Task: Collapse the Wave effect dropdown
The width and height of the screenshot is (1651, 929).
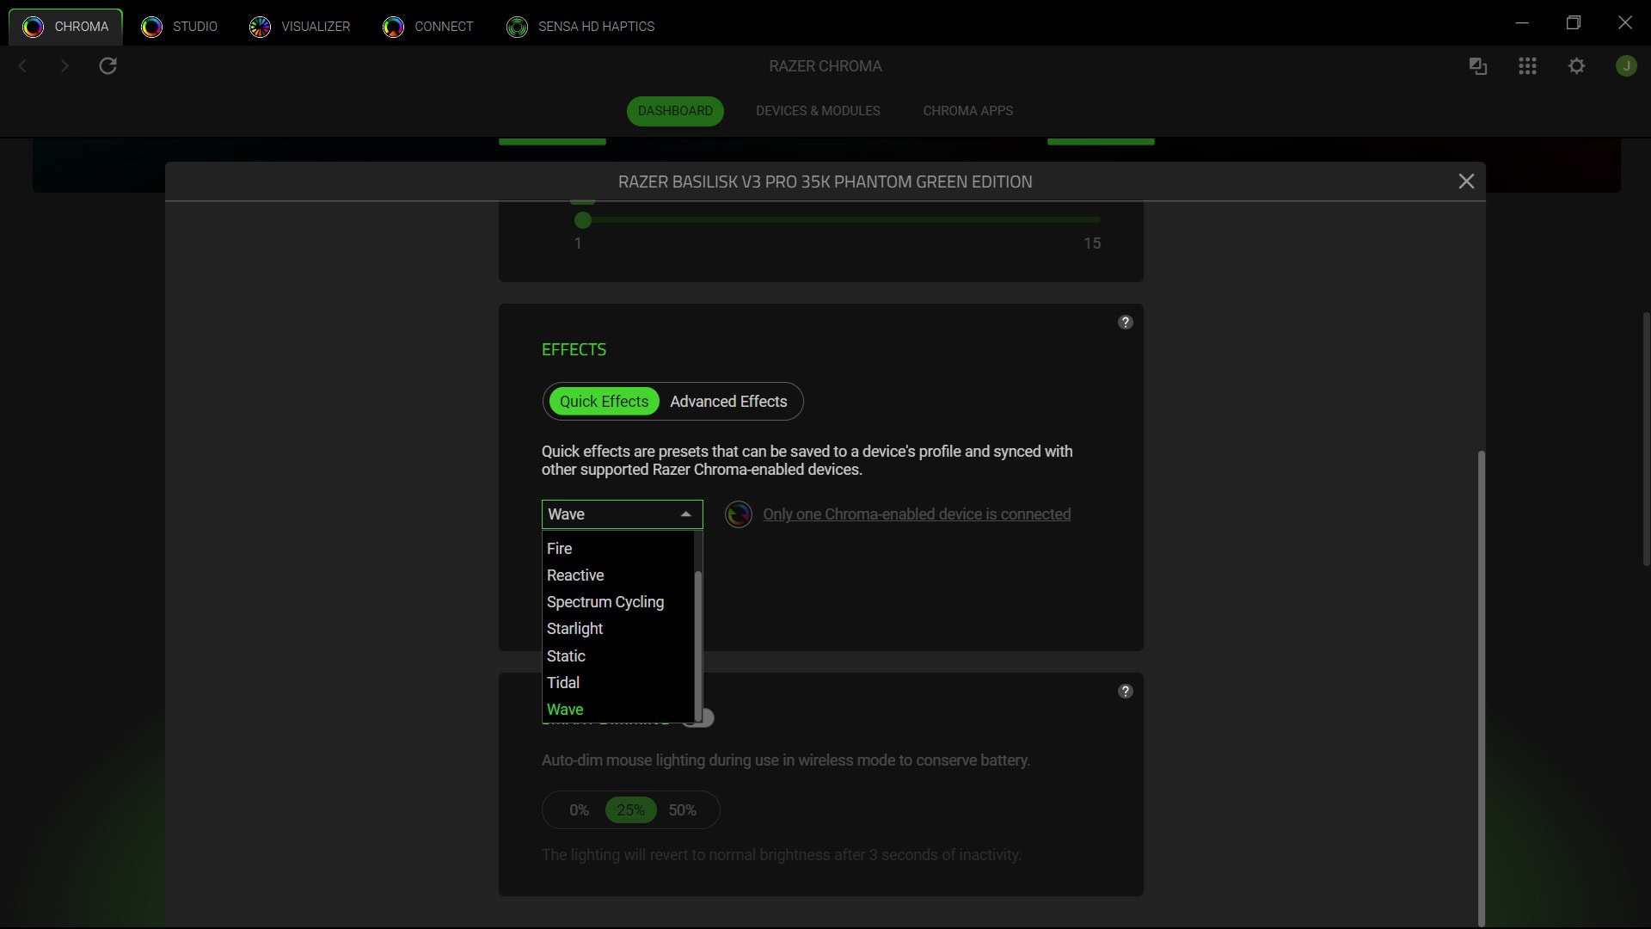Action: point(685,514)
